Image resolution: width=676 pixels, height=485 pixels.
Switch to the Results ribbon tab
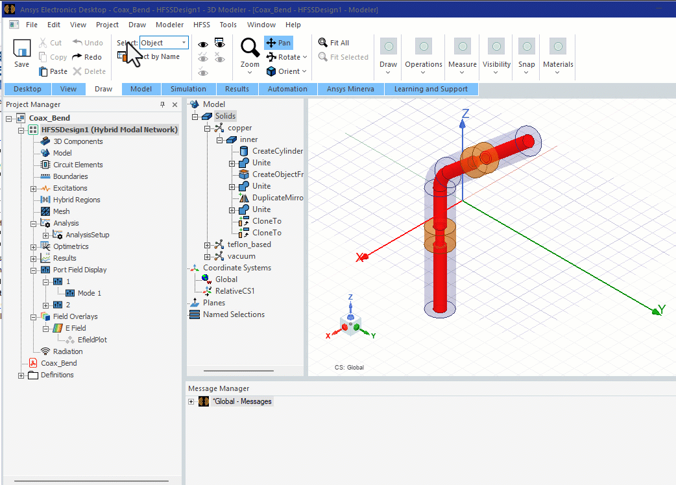[237, 89]
